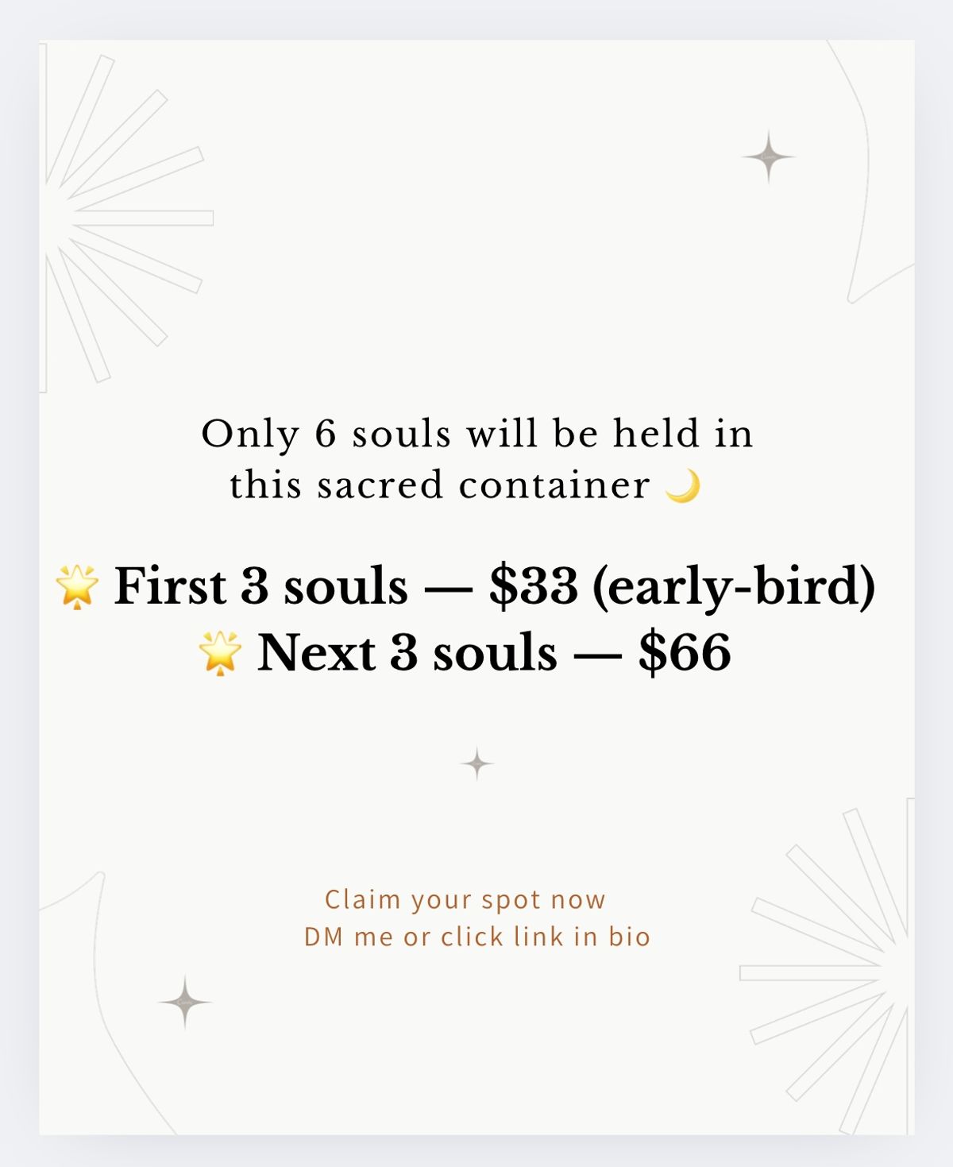
Task: Click the word "sacred" in the heading
Action: [380, 485]
